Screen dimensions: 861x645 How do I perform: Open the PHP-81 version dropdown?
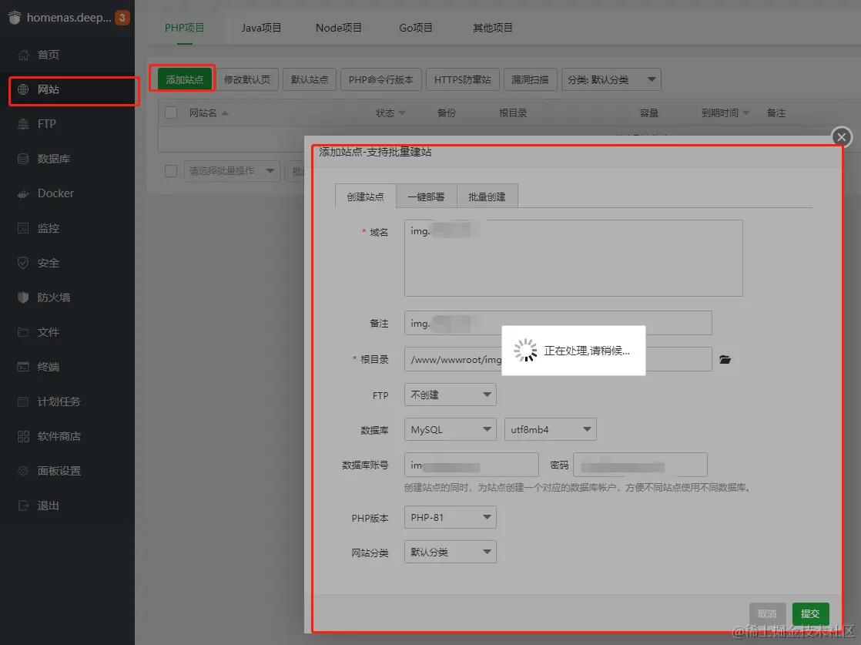(451, 517)
